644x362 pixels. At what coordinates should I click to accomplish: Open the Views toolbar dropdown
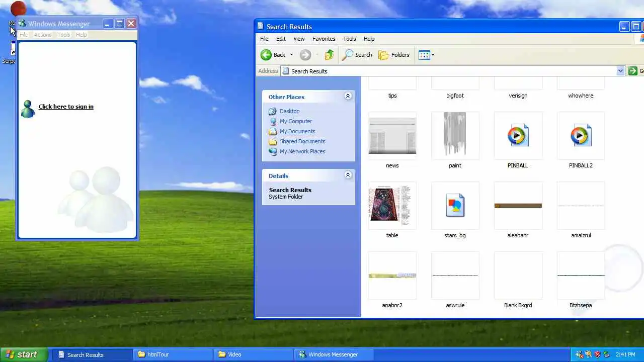point(426,55)
